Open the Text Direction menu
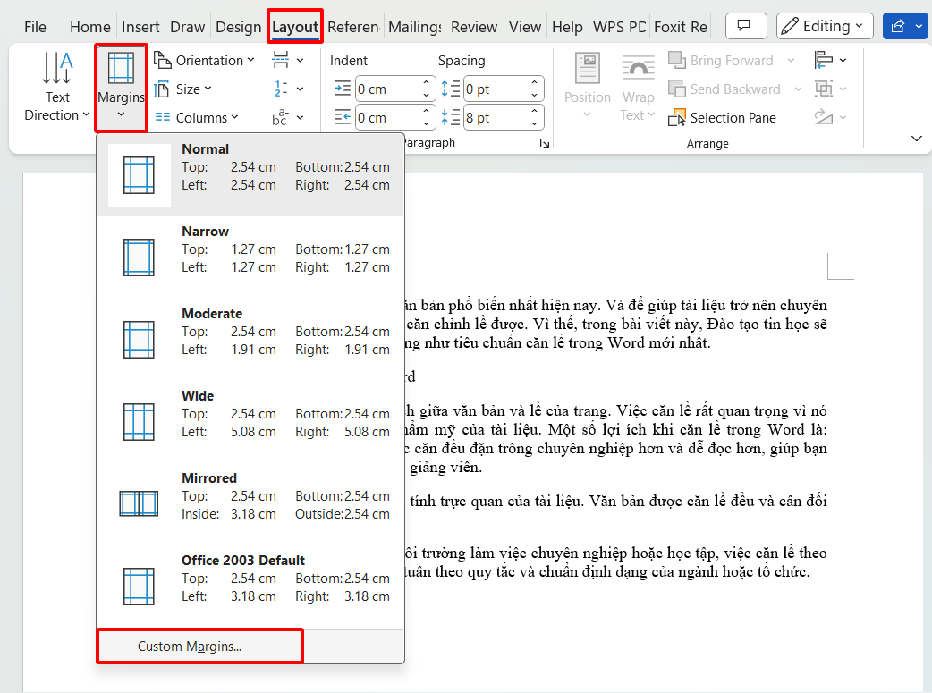 click(57, 87)
